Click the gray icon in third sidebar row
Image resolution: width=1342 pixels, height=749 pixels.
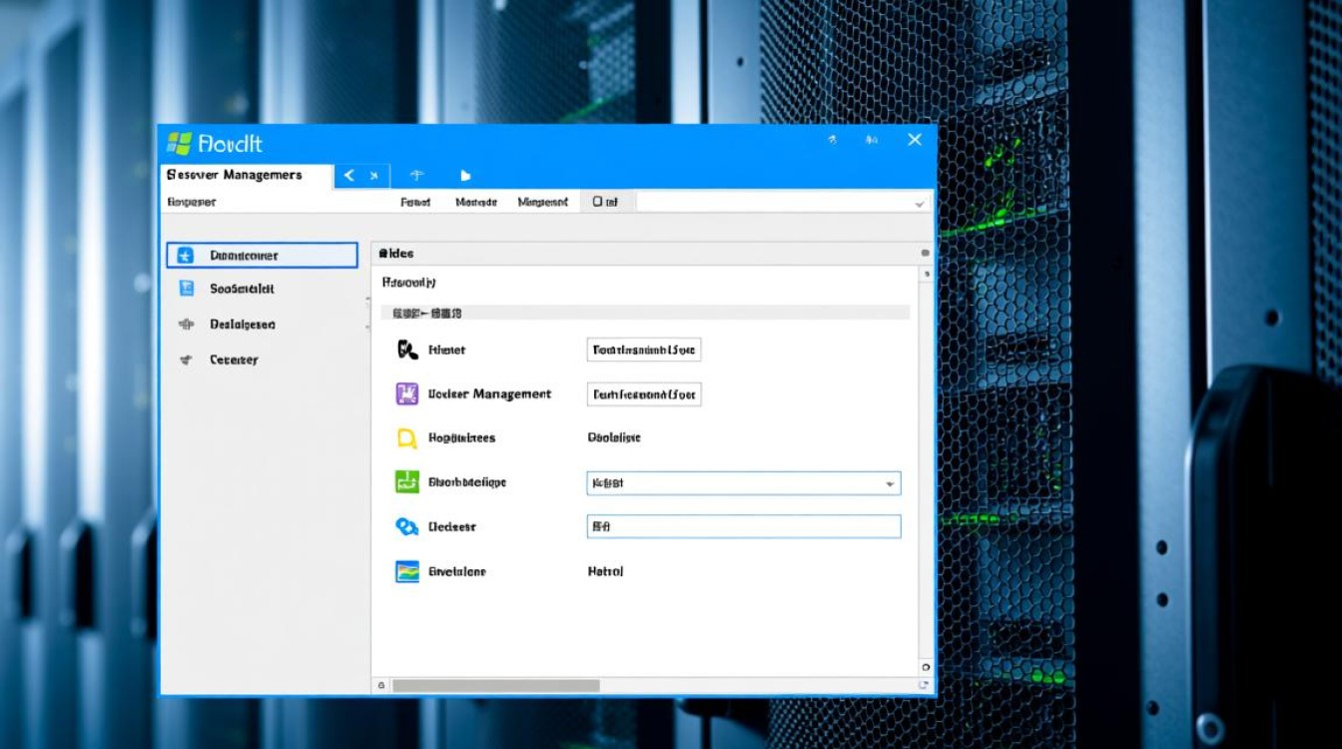[x=186, y=325]
